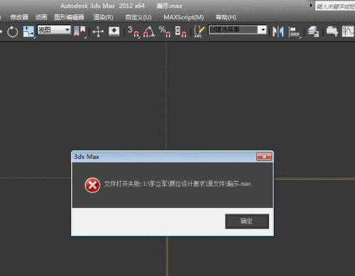The image size is (355, 276).
Task: Click the Use Pivot Point Center icon
Action: tap(80, 31)
